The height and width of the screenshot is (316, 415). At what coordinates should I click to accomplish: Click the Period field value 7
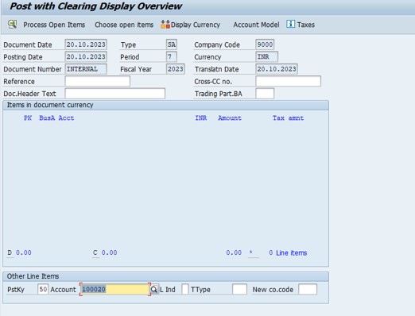click(172, 56)
